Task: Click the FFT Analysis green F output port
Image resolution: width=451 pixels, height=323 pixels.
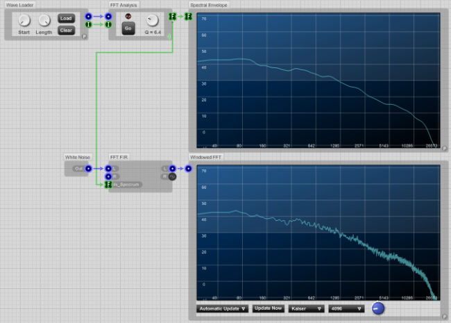Action: (172, 15)
